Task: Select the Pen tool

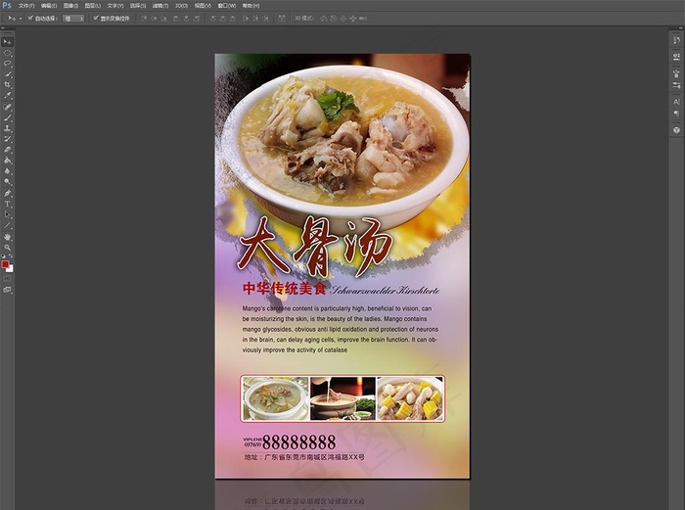Action: click(8, 193)
